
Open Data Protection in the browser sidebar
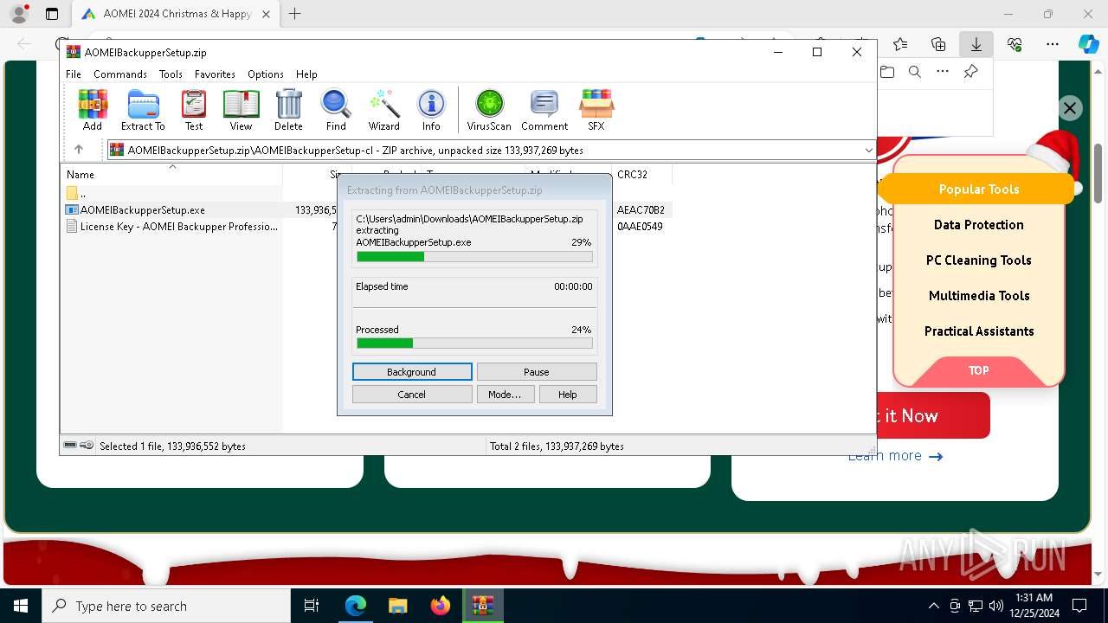point(979,225)
